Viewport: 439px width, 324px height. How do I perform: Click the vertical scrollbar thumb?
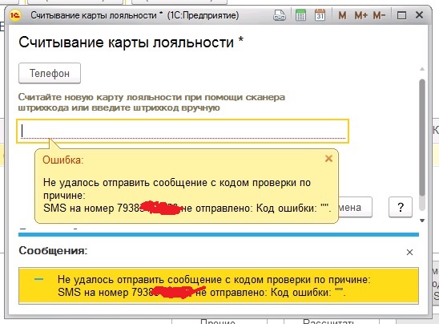(x=422, y=137)
